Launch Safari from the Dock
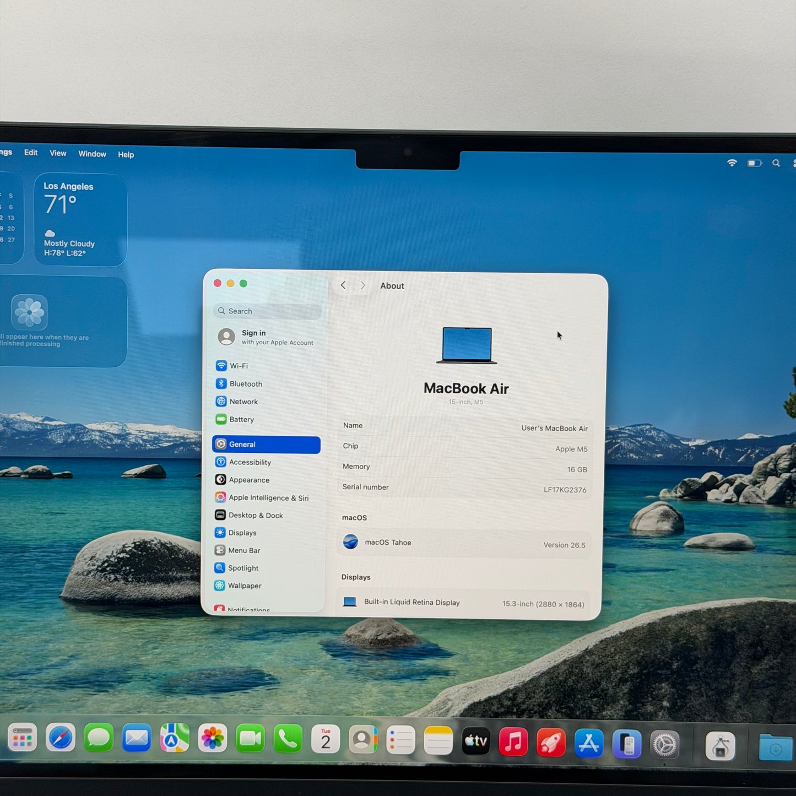This screenshot has height=796, width=796. 61,738
